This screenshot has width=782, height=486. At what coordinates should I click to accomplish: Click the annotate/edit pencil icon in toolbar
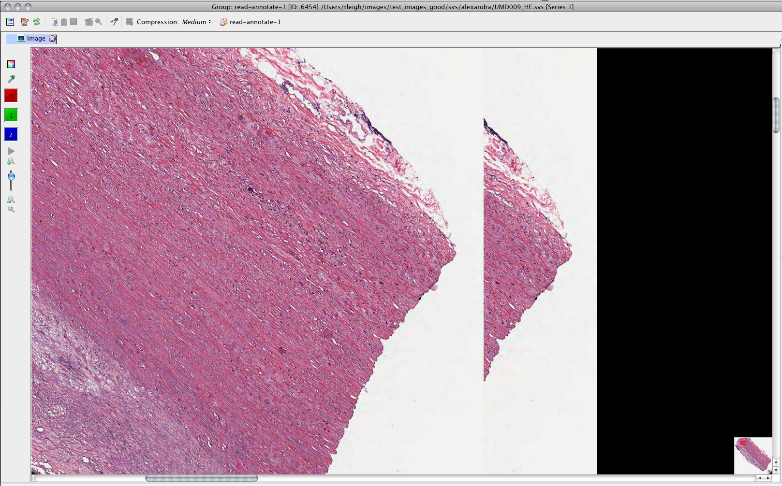click(24, 22)
